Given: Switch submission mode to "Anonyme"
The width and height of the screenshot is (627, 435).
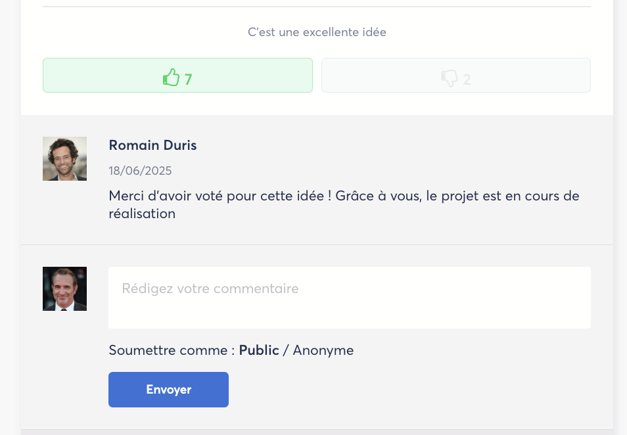Looking at the screenshot, I should point(323,350).
